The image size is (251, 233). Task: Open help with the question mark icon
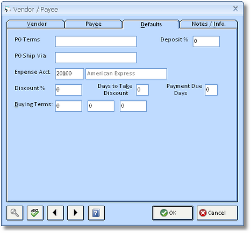pos(96,213)
